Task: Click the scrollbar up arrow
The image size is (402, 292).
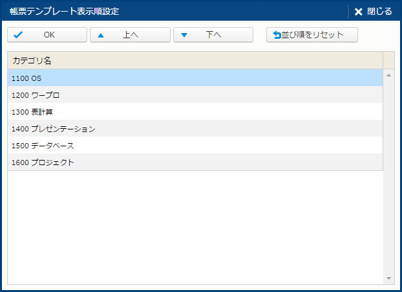Action: (x=389, y=75)
